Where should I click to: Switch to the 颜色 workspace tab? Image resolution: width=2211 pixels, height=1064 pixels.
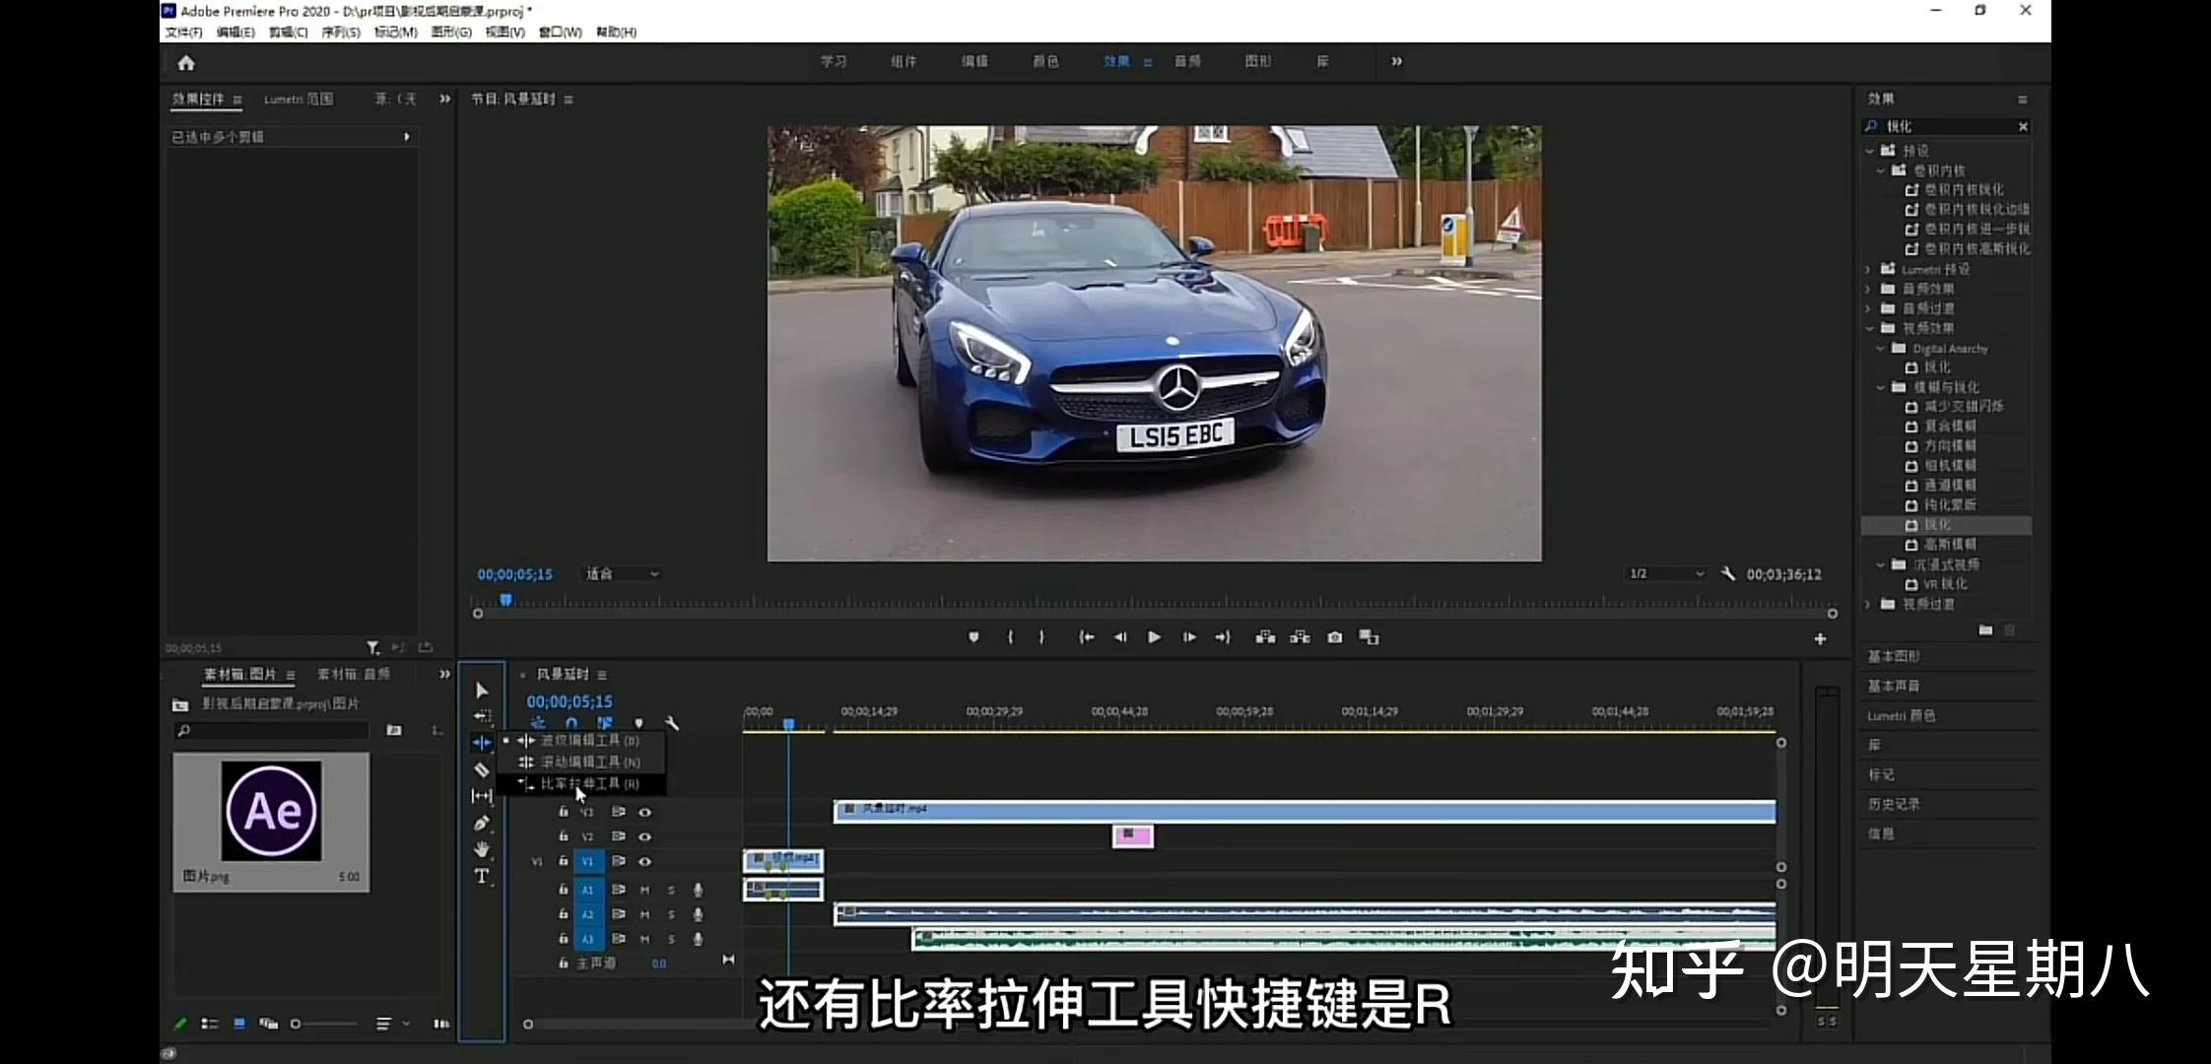[x=1045, y=61]
